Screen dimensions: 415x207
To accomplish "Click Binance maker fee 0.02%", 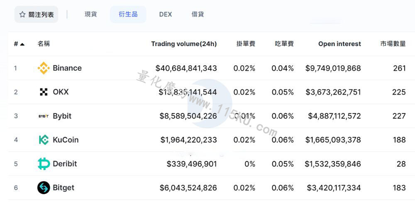I will [244, 68].
